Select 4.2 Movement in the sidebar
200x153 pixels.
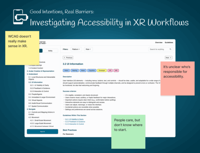click(x=34, y=117)
